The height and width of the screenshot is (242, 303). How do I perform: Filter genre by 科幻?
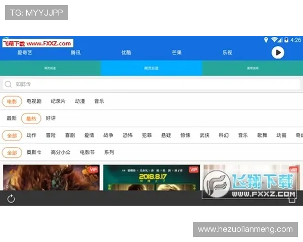click(224, 135)
